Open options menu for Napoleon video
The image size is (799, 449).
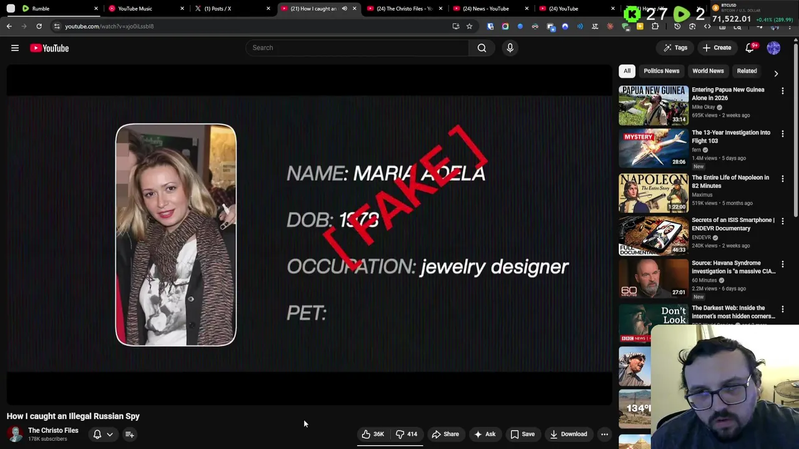[783, 179]
